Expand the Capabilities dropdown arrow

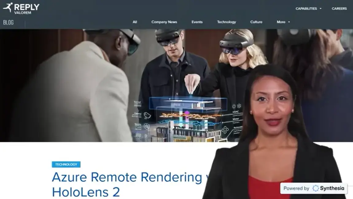[320, 9]
